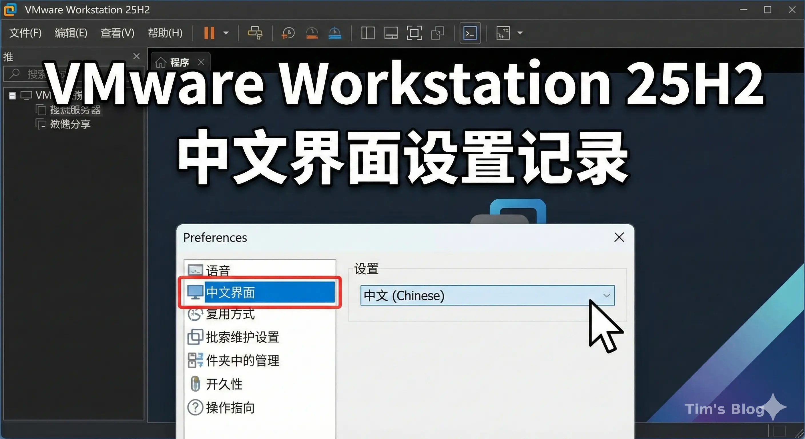
Task: Switch to the 程序 home tab
Action: [x=179, y=62]
